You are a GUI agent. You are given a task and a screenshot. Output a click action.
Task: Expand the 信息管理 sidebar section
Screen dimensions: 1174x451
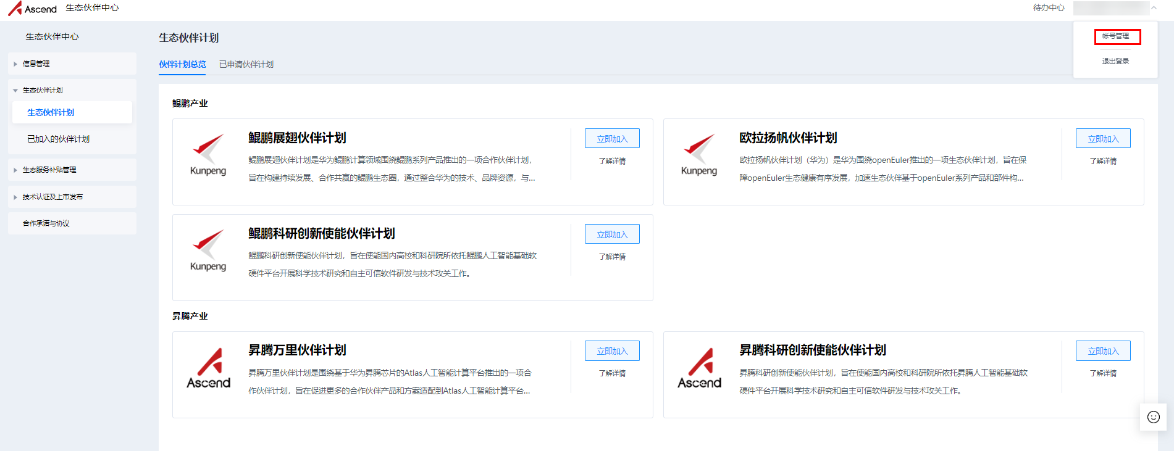click(x=72, y=64)
